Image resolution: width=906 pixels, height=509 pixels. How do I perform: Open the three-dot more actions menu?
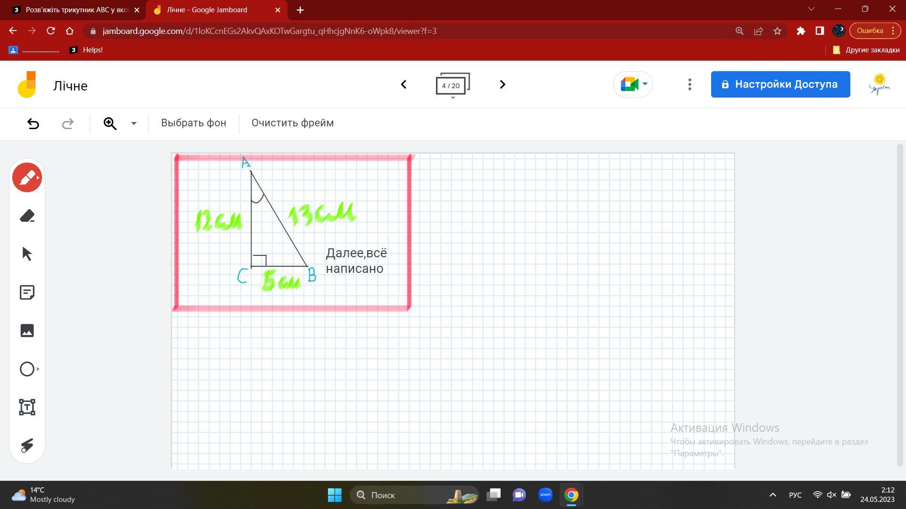[689, 84]
